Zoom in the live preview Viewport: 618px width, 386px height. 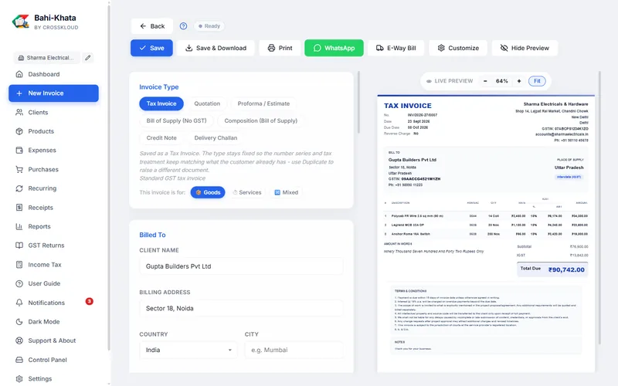(519, 81)
